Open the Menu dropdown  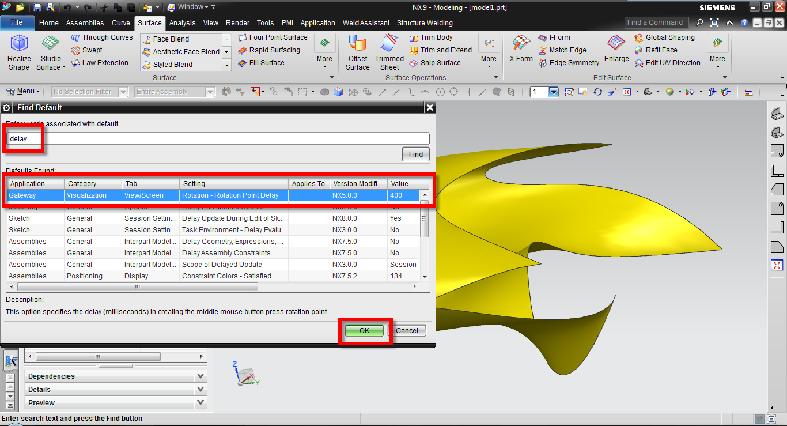[22, 92]
